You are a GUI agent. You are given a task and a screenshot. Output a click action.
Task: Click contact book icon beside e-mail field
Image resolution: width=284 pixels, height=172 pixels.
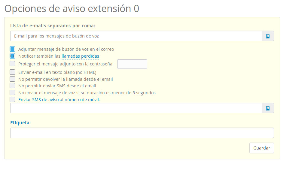[268, 36]
